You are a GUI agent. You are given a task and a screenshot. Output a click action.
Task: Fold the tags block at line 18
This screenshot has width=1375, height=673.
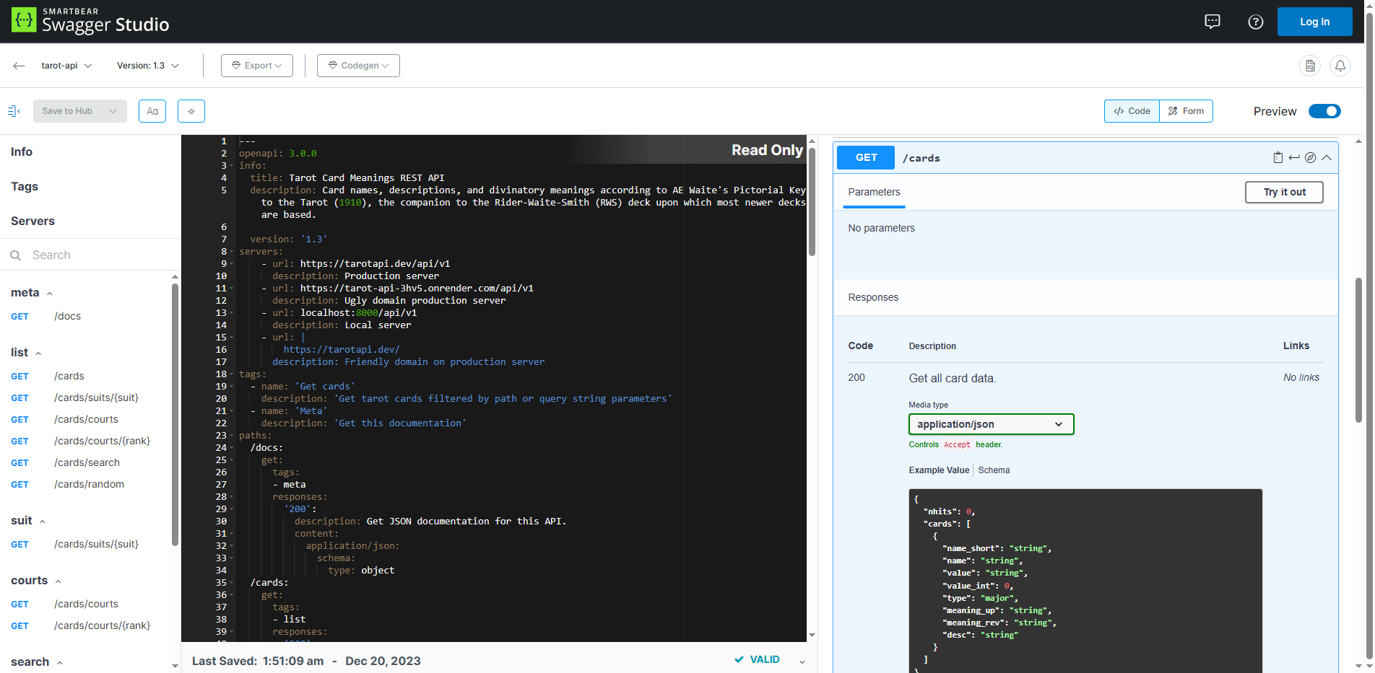click(231, 374)
